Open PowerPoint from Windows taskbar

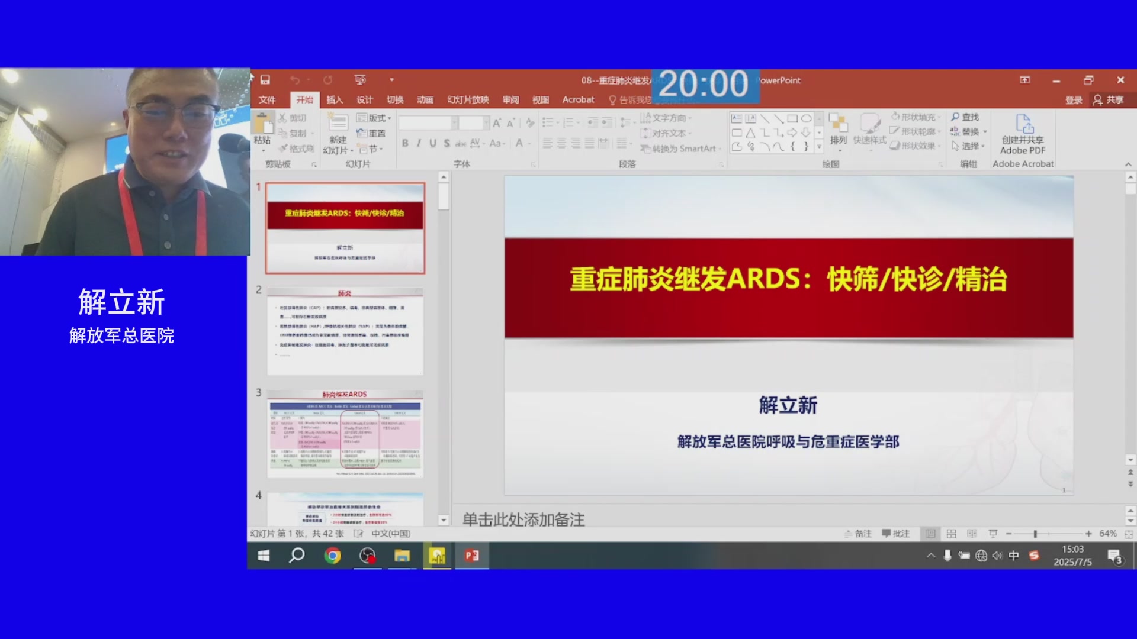pos(472,556)
